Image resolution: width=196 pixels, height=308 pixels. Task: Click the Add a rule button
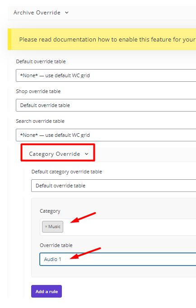click(47, 291)
